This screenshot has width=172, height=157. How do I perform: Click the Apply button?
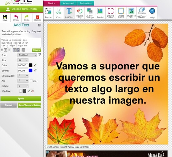pos(21,99)
